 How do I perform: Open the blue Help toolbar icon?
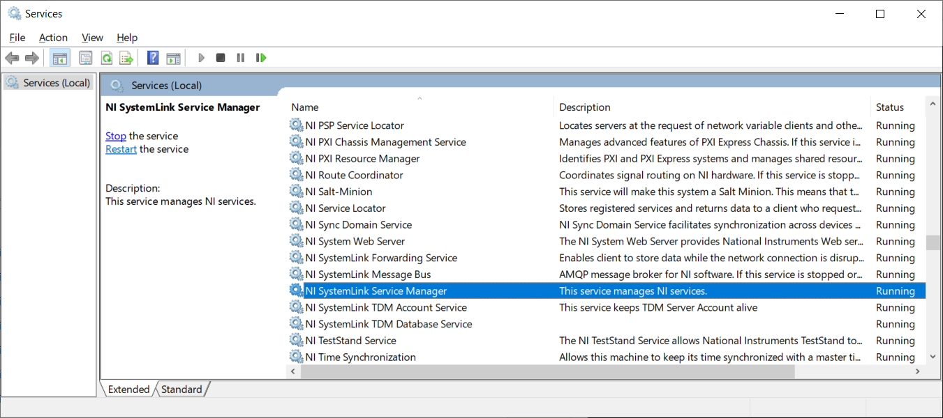153,58
